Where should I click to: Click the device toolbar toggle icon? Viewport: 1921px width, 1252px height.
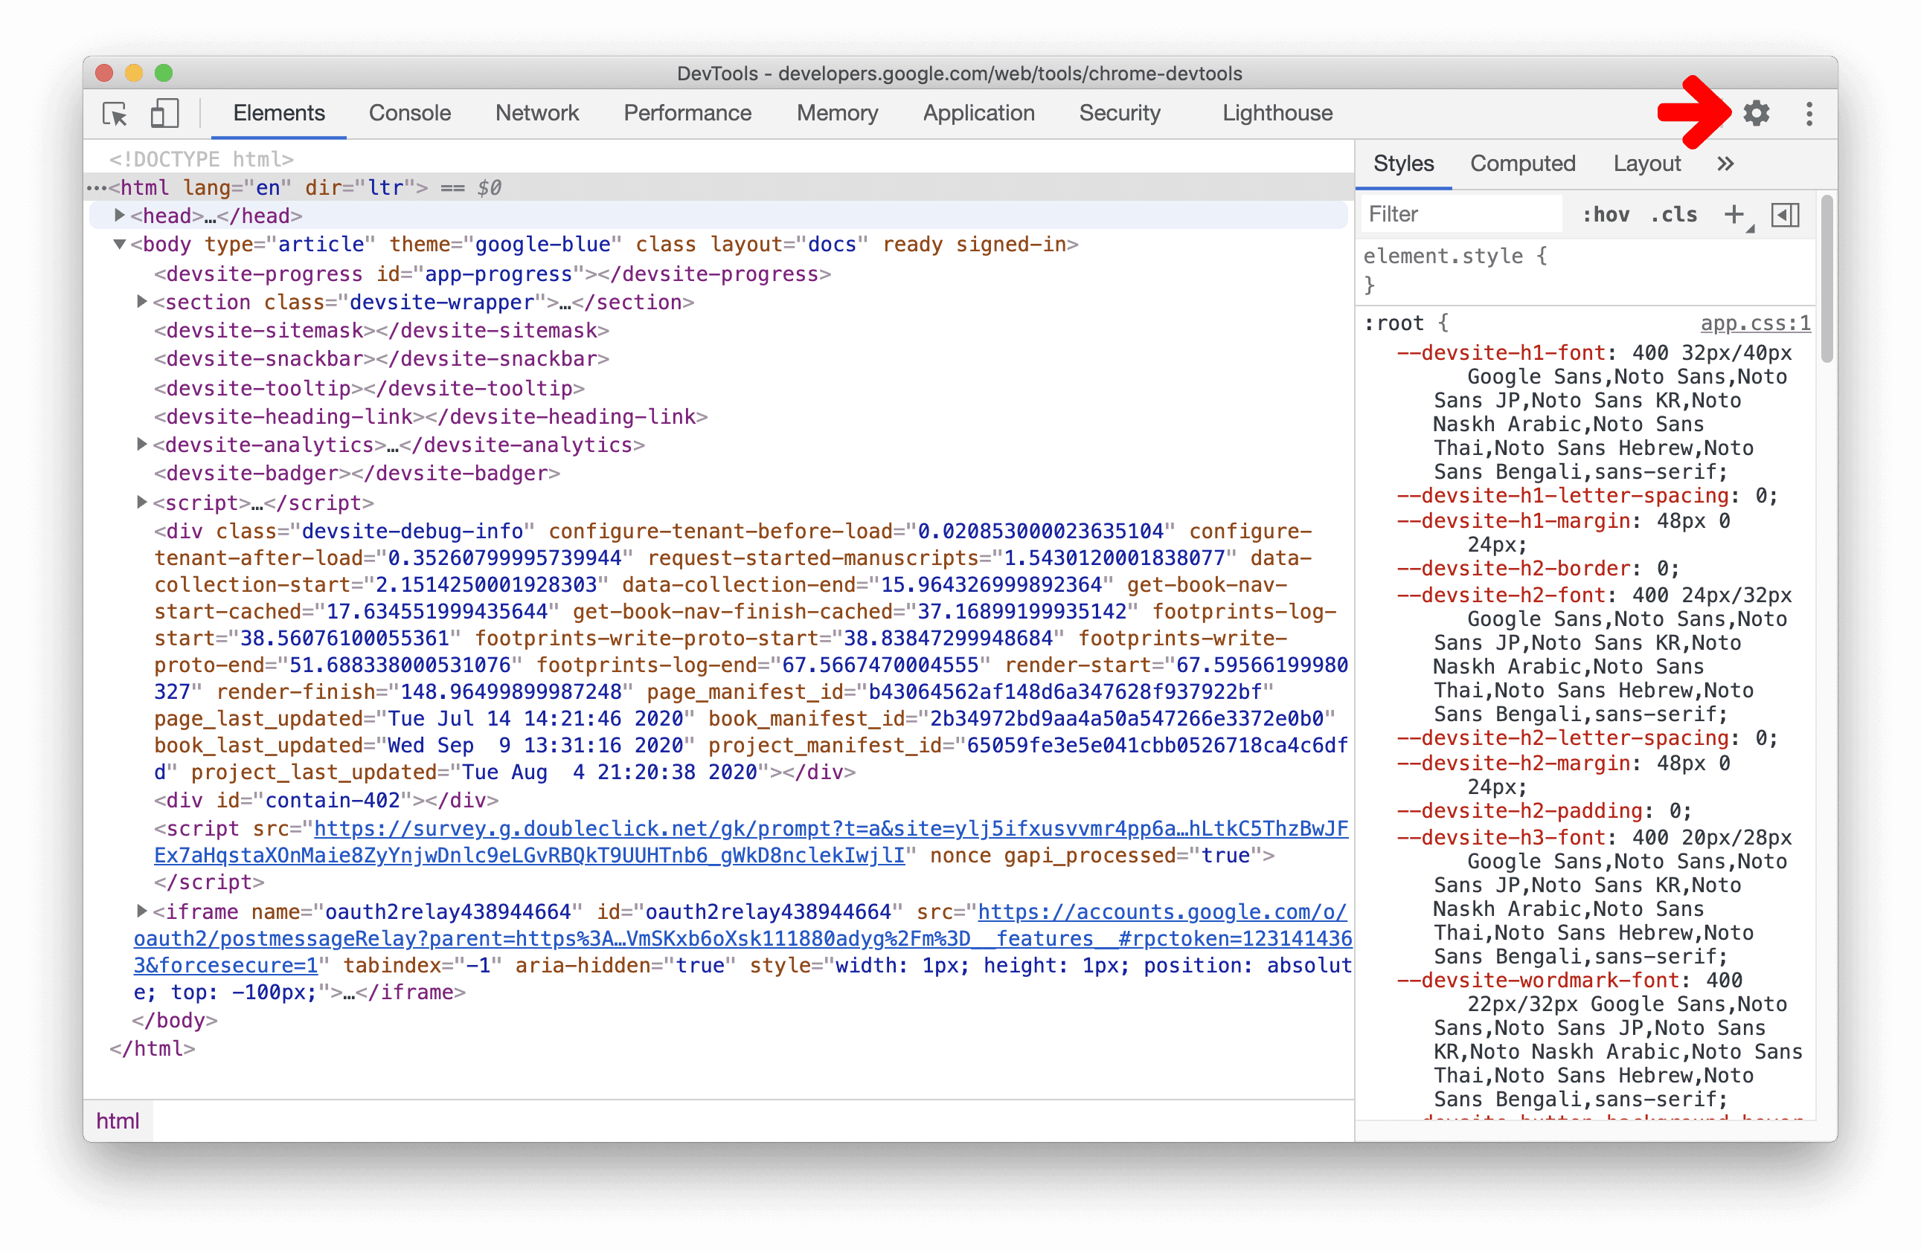[165, 113]
